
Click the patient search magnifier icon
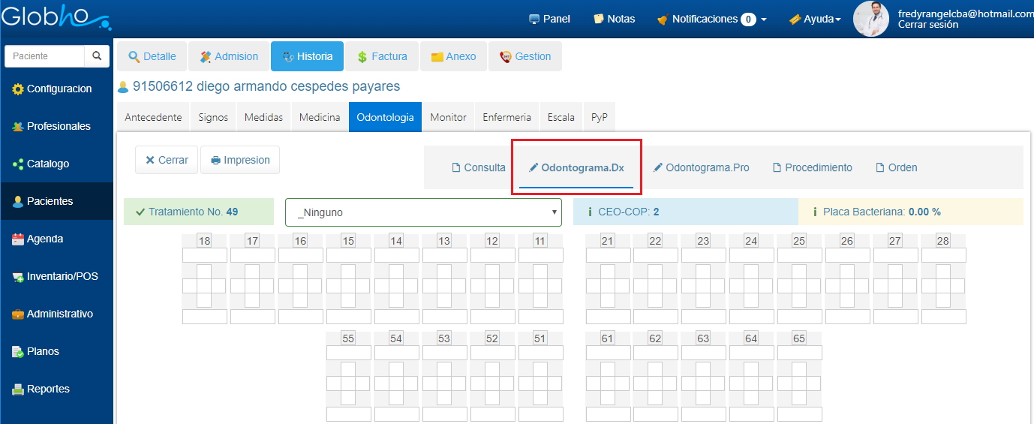tap(97, 56)
